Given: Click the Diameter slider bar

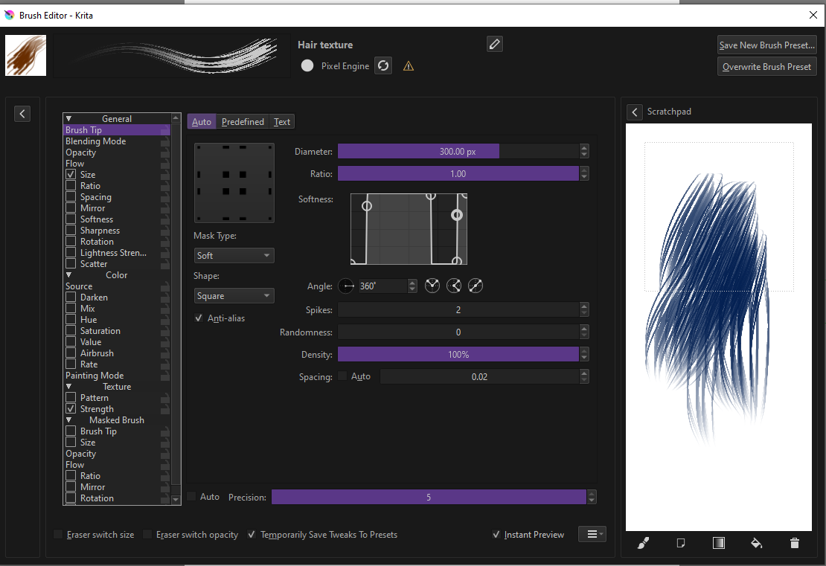Looking at the screenshot, I should 458,152.
